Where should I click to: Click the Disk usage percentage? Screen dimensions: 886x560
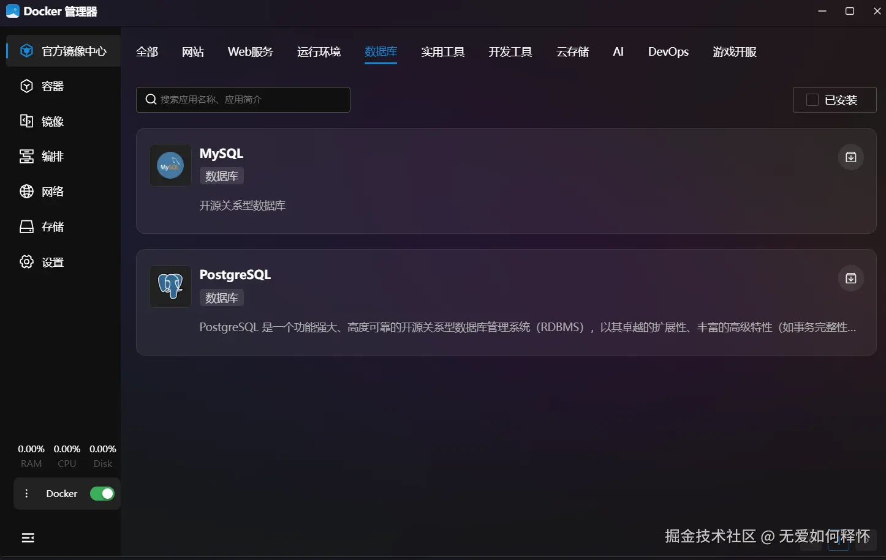pos(103,449)
